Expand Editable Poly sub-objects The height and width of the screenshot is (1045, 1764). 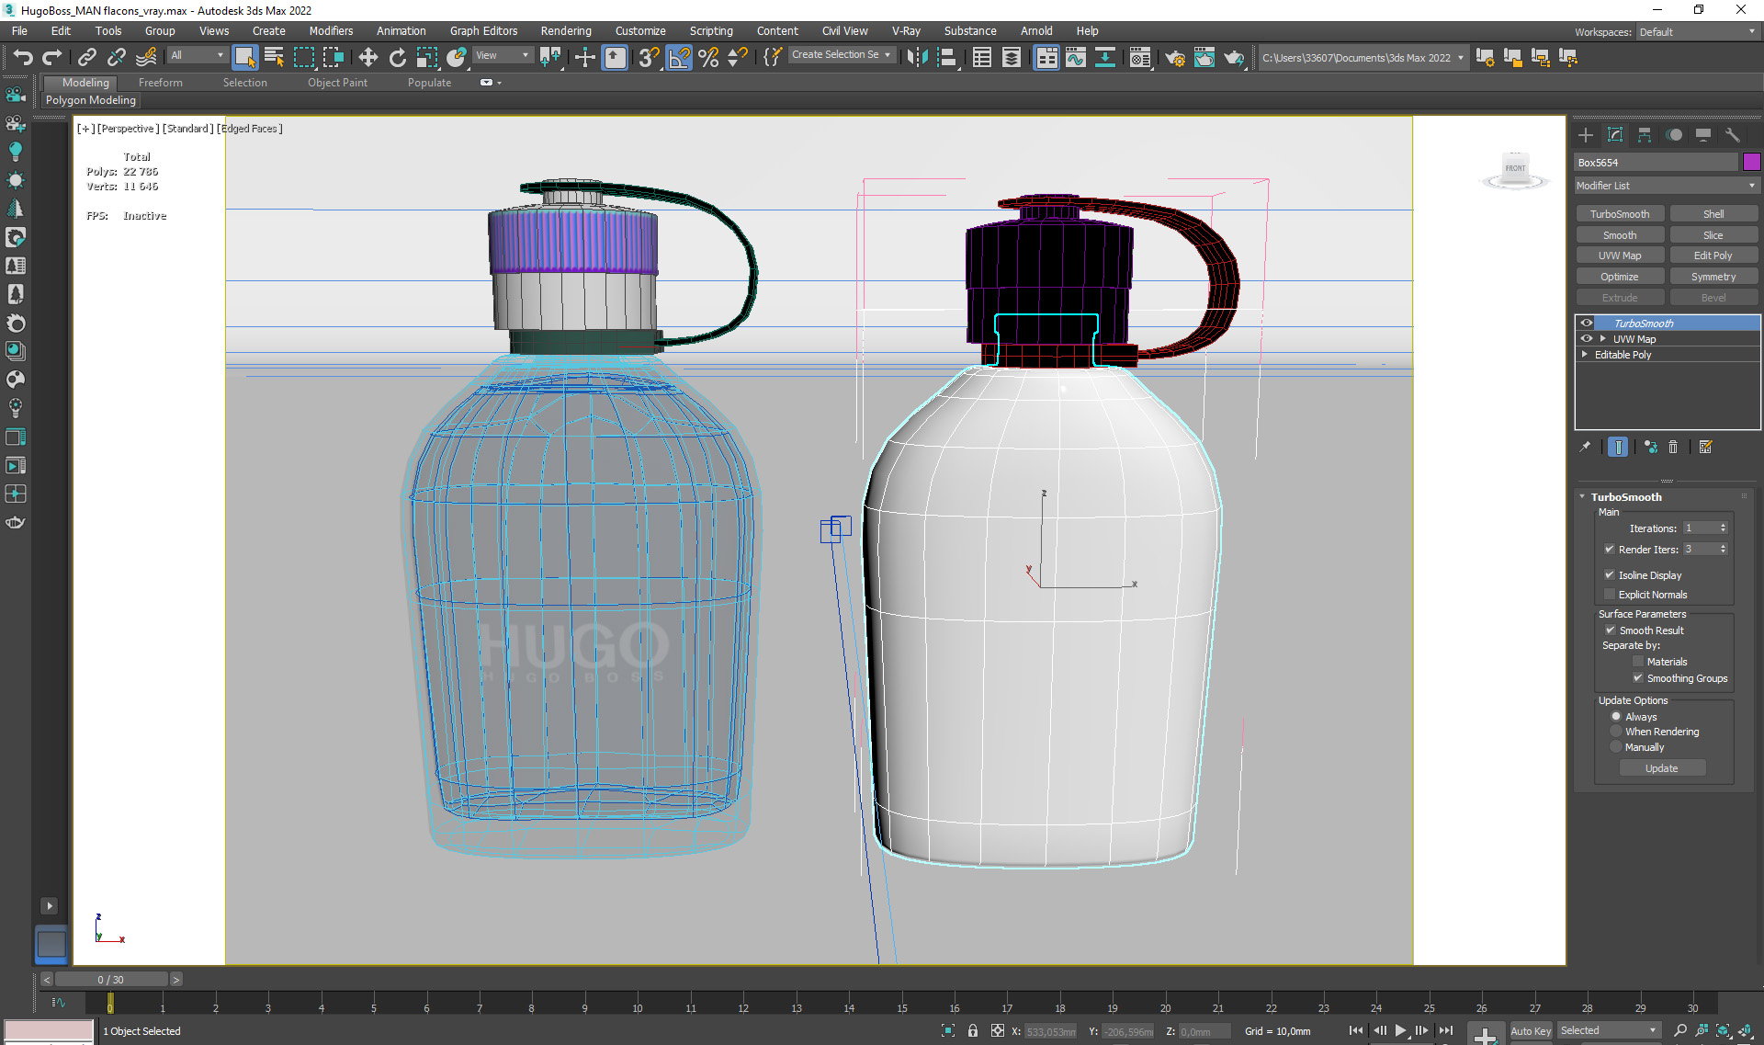tap(1585, 355)
